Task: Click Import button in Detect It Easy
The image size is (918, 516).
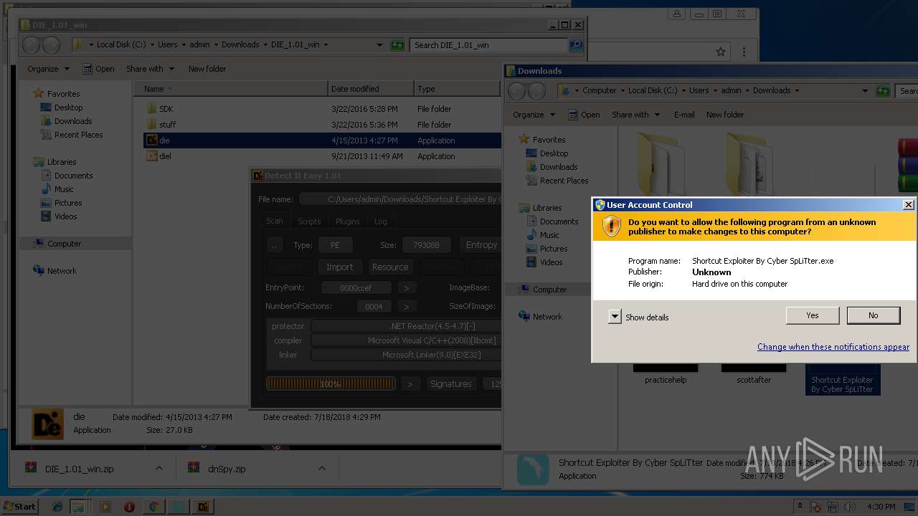Action: point(340,267)
